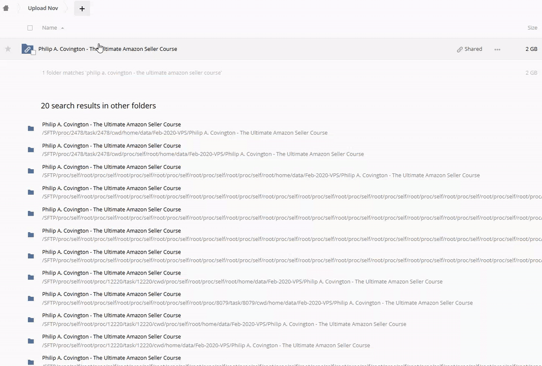The height and width of the screenshot is (366, 542).
Task: Click the plus button to add new
Action: (x=82, y=9)
